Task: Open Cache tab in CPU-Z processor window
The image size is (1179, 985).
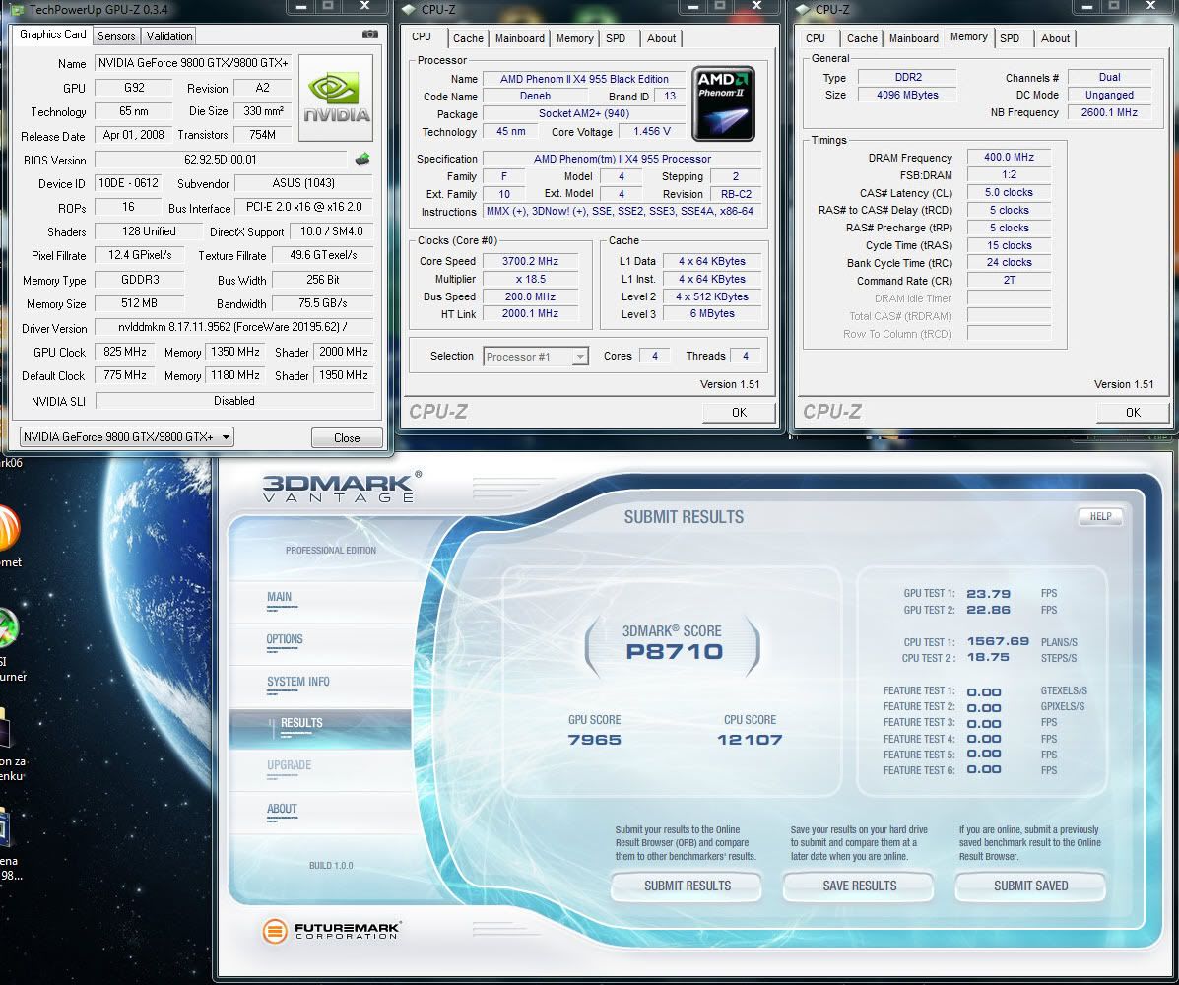Action: pyautogui.click(x=468, y=38)
